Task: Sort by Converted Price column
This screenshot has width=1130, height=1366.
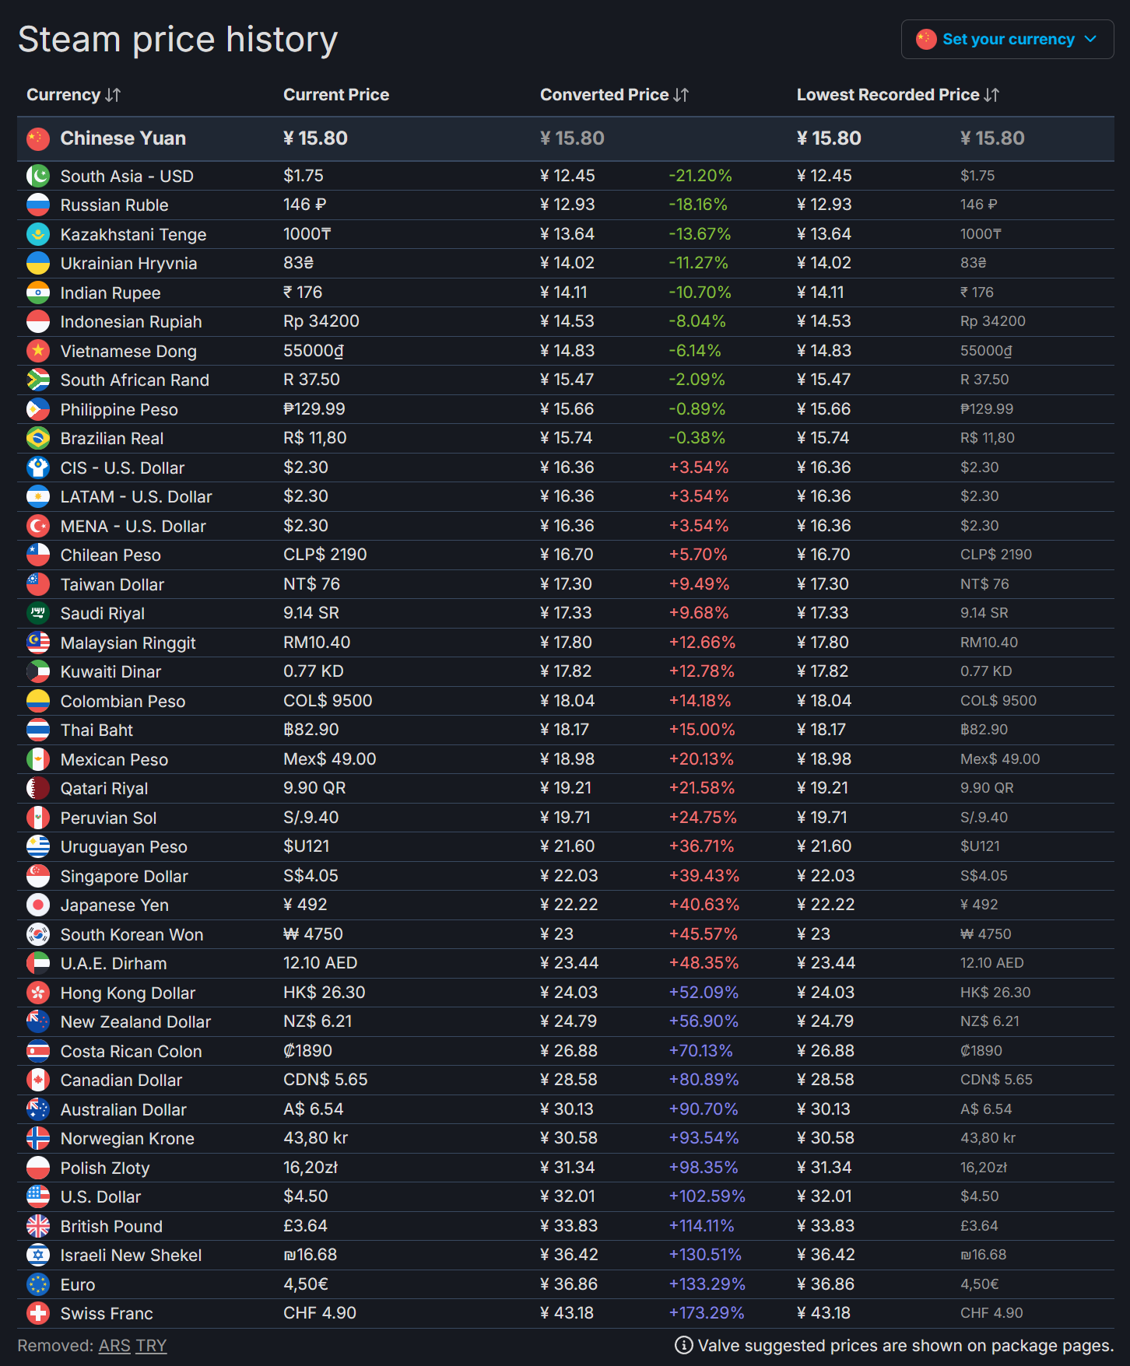Action: (x=614, y=95)
